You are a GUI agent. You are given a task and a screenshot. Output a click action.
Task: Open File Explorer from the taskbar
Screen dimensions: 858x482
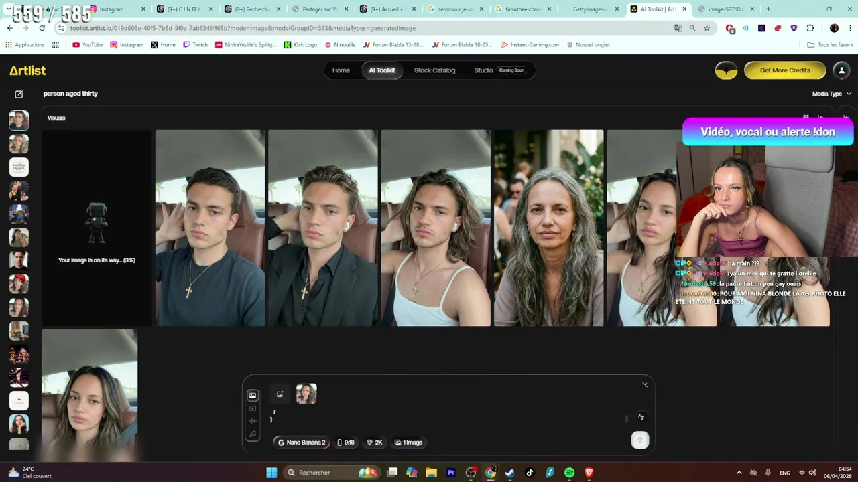click(x=431, y=473)
